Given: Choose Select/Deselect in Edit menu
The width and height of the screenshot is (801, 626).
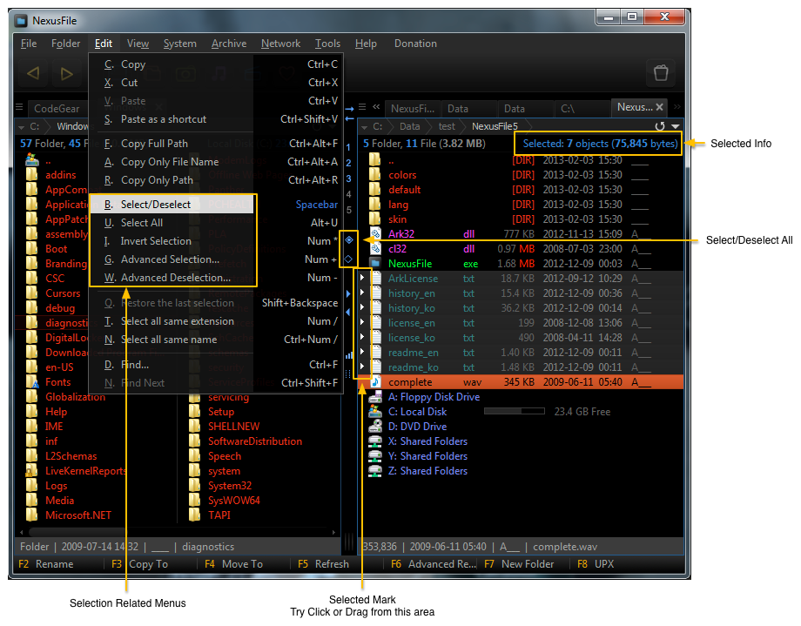Looking at the screenshot, I should point(172,205).
